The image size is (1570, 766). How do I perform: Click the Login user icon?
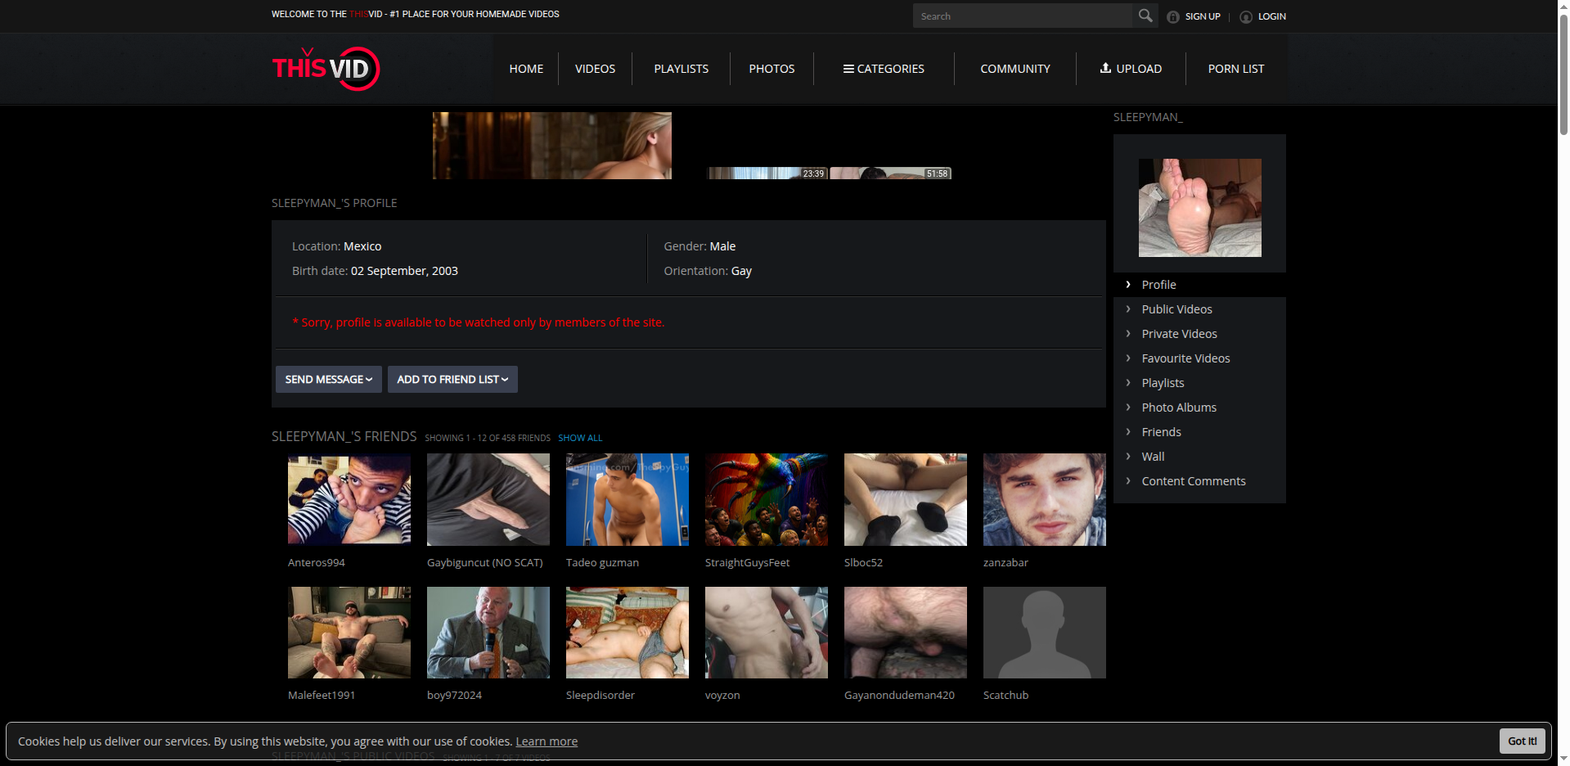point(1246,16)
